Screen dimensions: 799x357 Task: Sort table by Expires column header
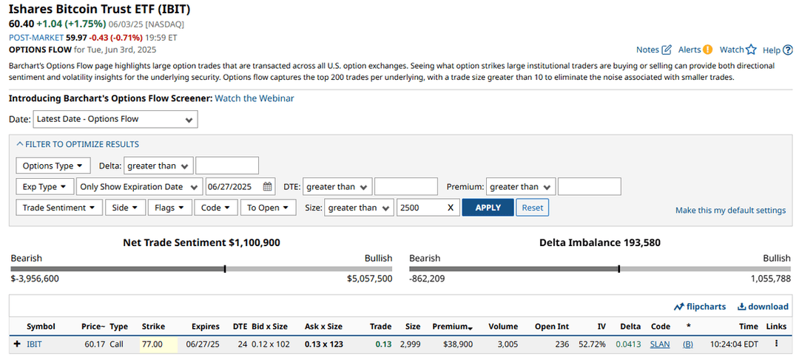206,327
